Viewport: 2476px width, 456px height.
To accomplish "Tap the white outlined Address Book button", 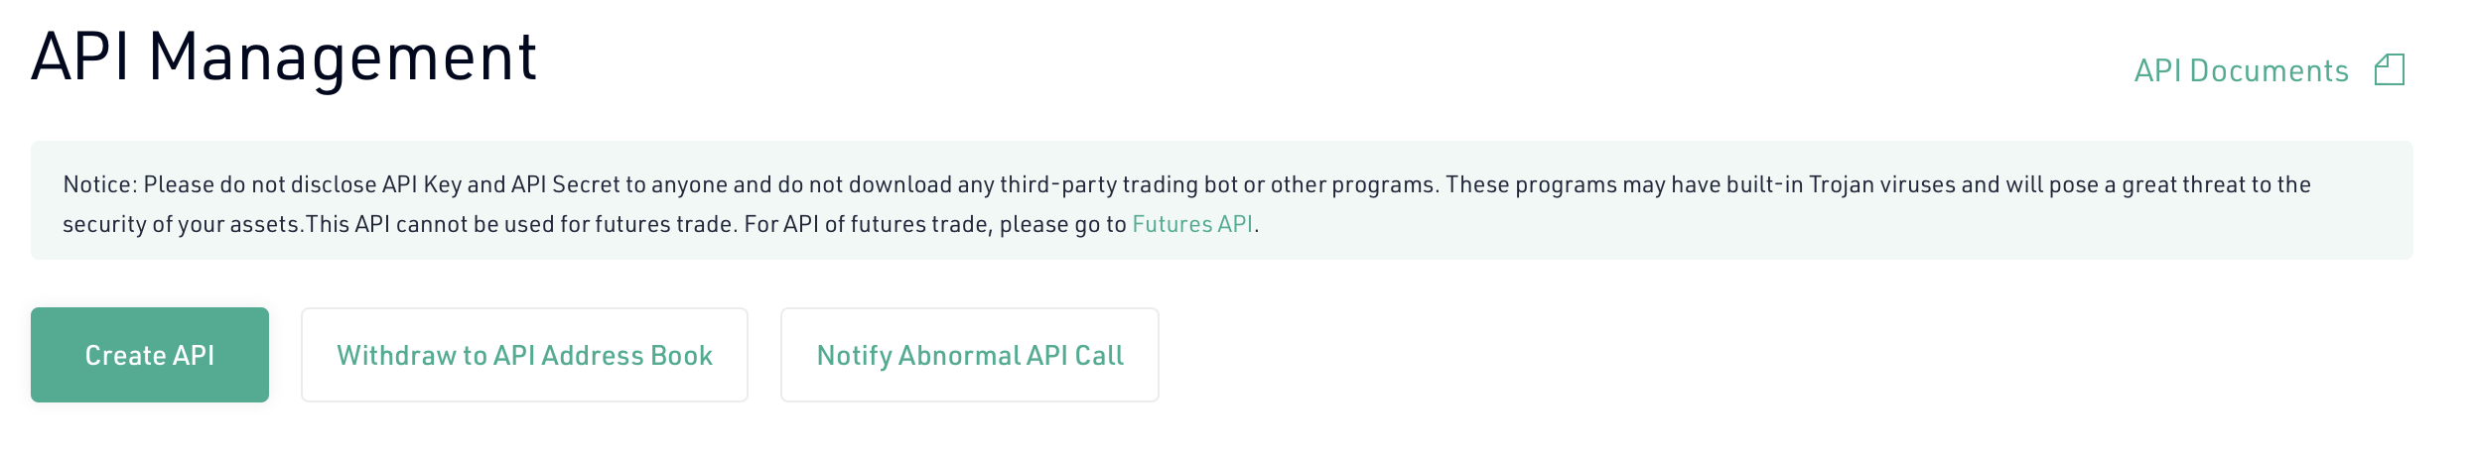I will 524,355.
